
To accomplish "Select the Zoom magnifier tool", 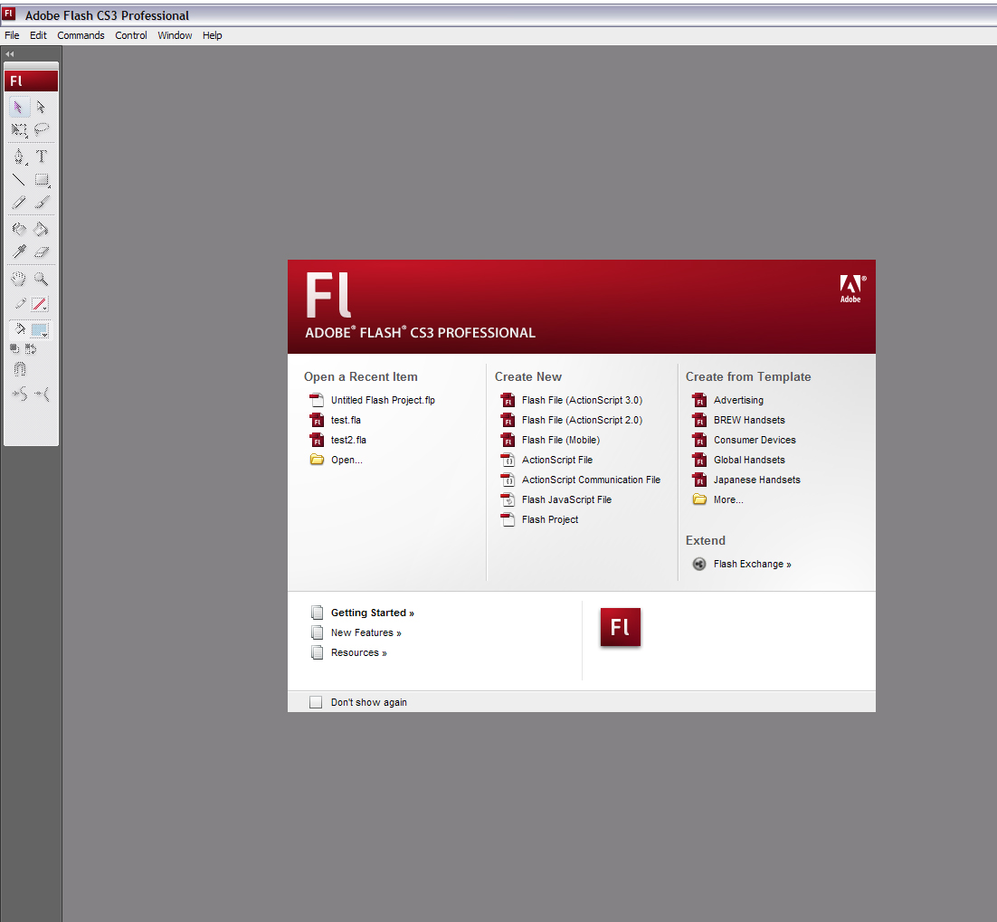I will (x=42, y=279).
